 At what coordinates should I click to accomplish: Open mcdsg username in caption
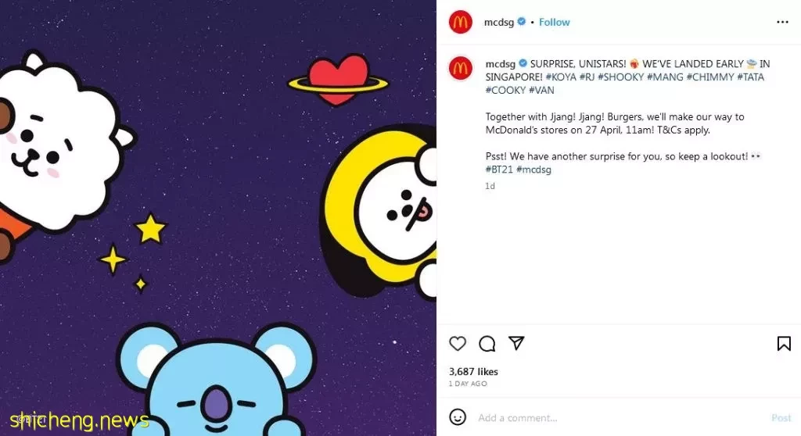point(500,64)
